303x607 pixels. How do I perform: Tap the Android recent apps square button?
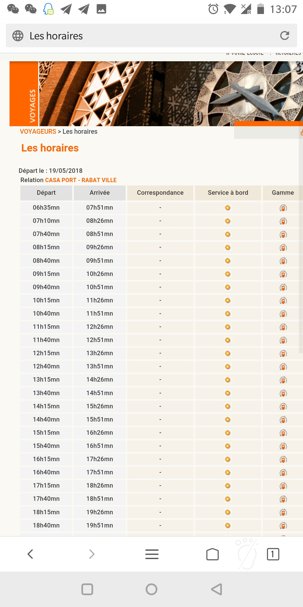pyautogui.click(x=87, y=589)
